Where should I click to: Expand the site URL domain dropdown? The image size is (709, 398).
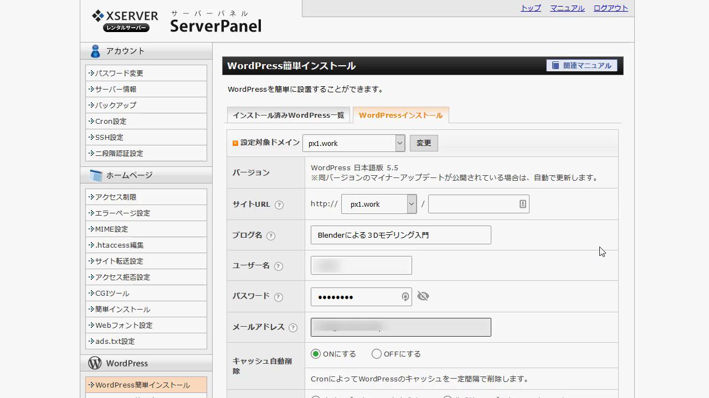pos(379,204)
